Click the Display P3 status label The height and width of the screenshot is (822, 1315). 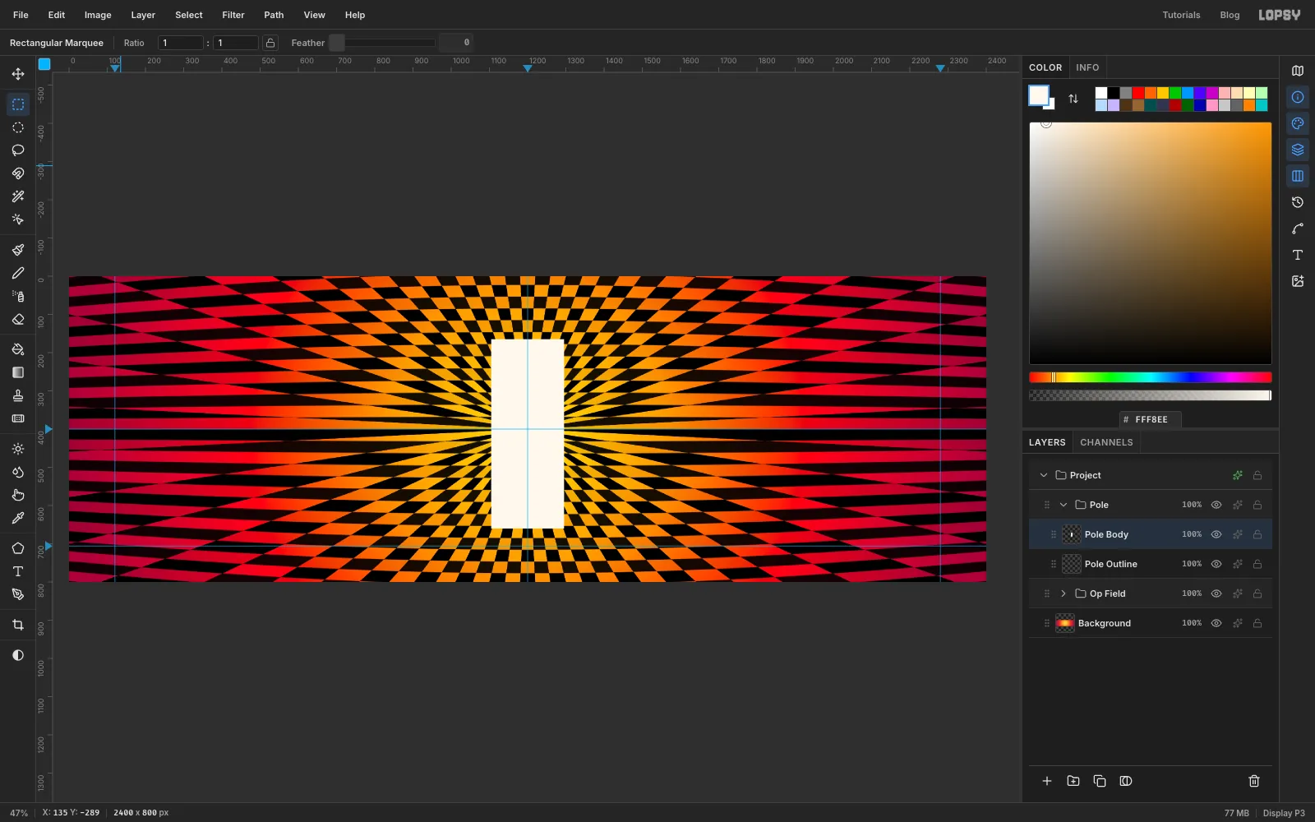tap(1284, 813)
